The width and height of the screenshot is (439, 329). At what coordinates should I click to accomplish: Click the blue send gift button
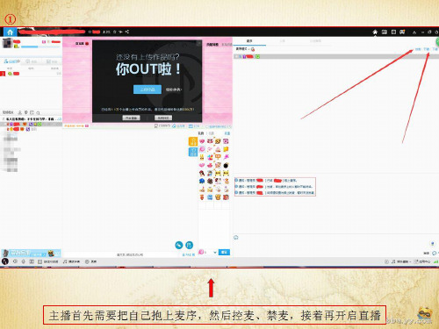[224, 252]
